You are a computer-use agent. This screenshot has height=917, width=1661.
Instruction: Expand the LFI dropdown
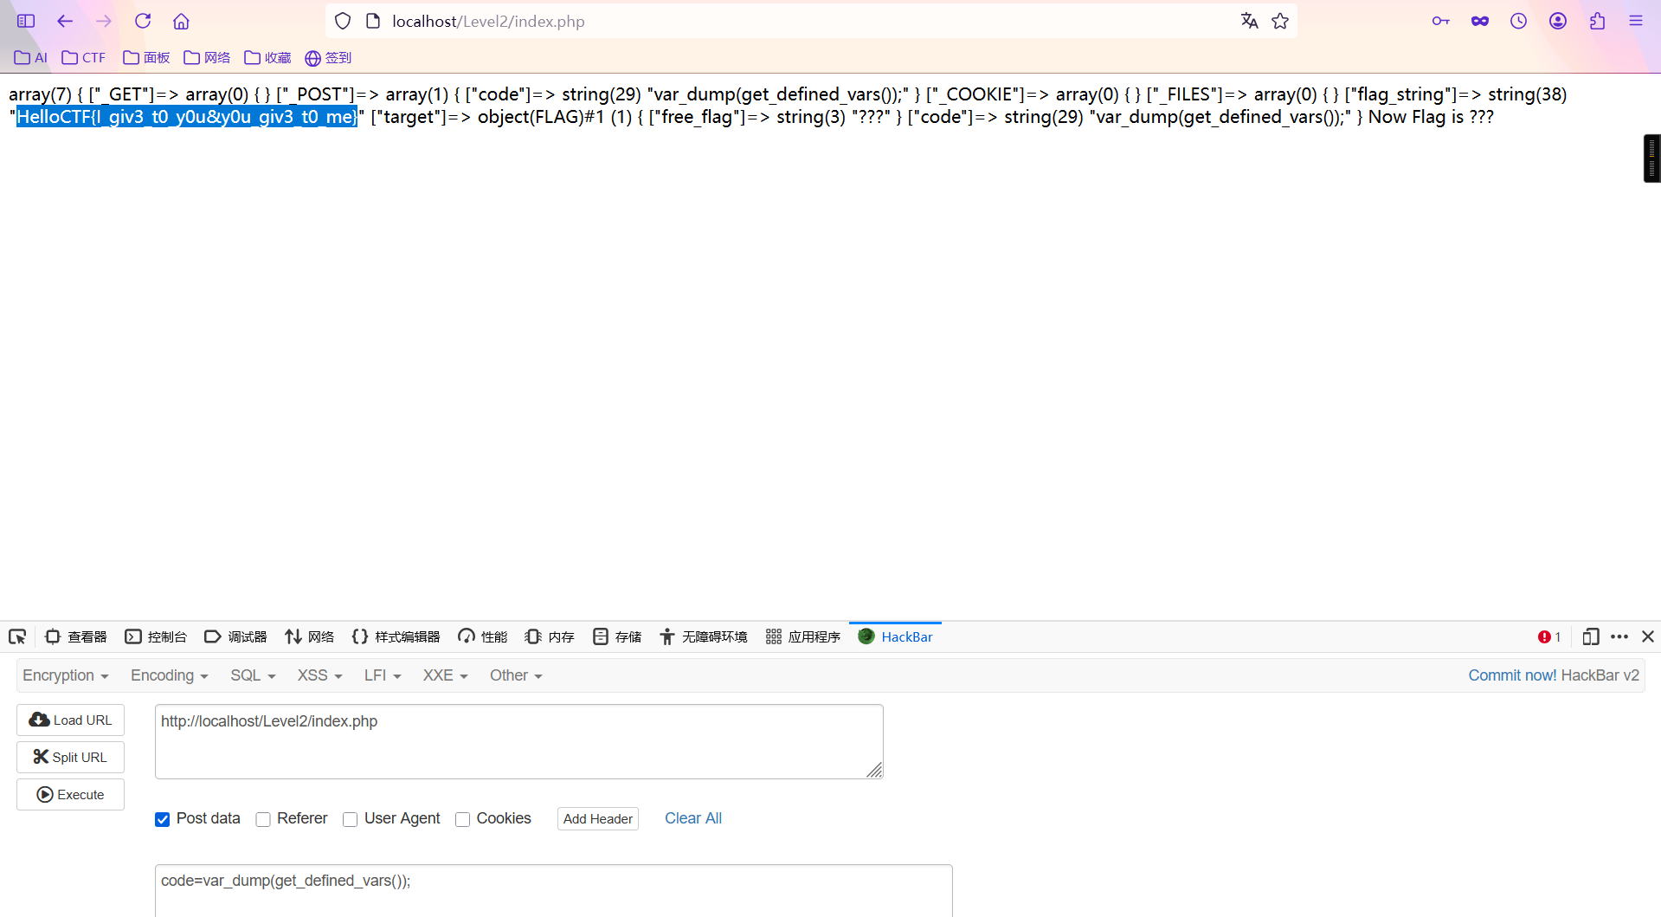382,675
